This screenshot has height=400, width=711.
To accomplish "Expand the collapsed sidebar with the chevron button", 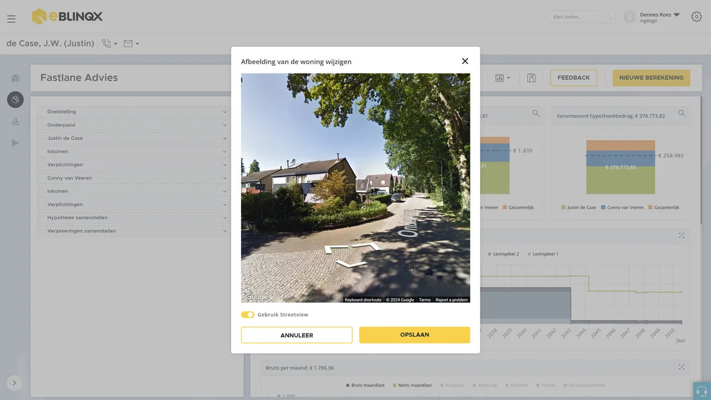I will click(x=14, y=383).
